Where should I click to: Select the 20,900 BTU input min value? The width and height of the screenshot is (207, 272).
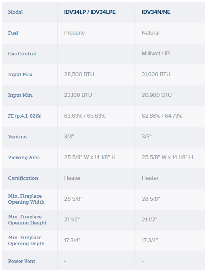157,95
